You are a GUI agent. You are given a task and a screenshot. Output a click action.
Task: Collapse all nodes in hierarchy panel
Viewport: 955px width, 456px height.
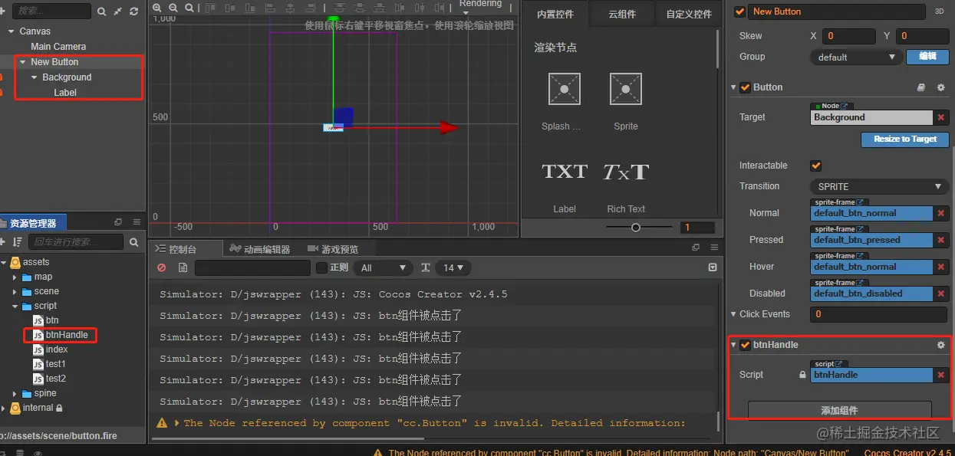pyautogui.click(x=118, y=11)
